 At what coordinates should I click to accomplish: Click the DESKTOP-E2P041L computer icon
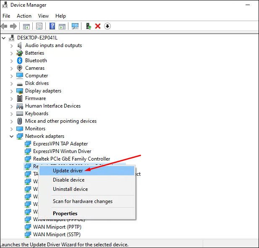click(11, 38)
